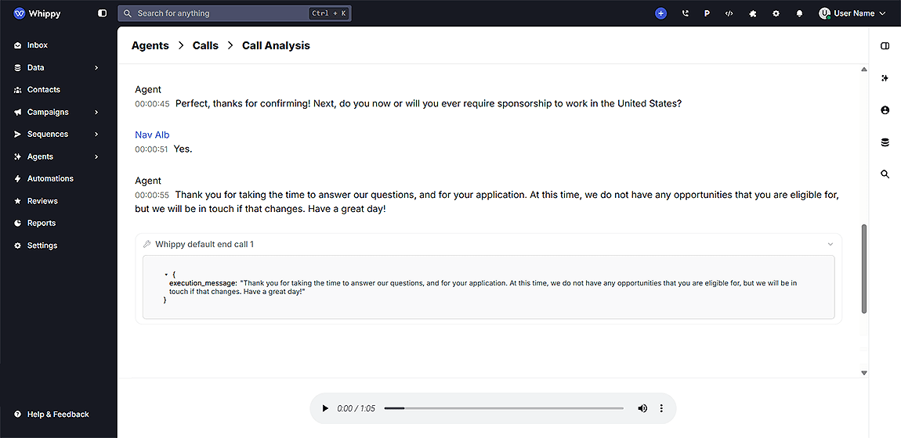The height and width of the screenshot is (438, 901).
Task: Click the Campaigns megaphone icon
Action: [18, 112]
